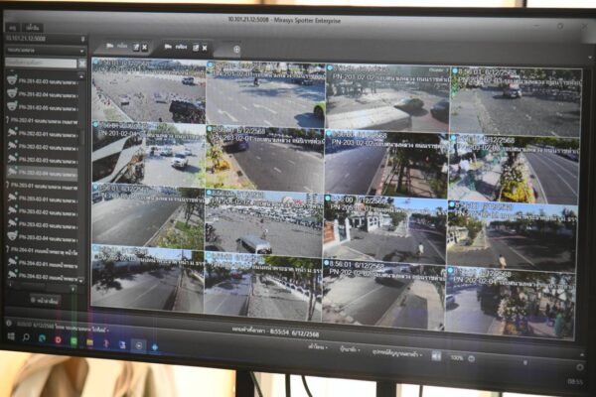Image resolution: width=596 pixels, height=397 pixels.
Task: Click the add new tab plus icon
Action: click(236, 49)
